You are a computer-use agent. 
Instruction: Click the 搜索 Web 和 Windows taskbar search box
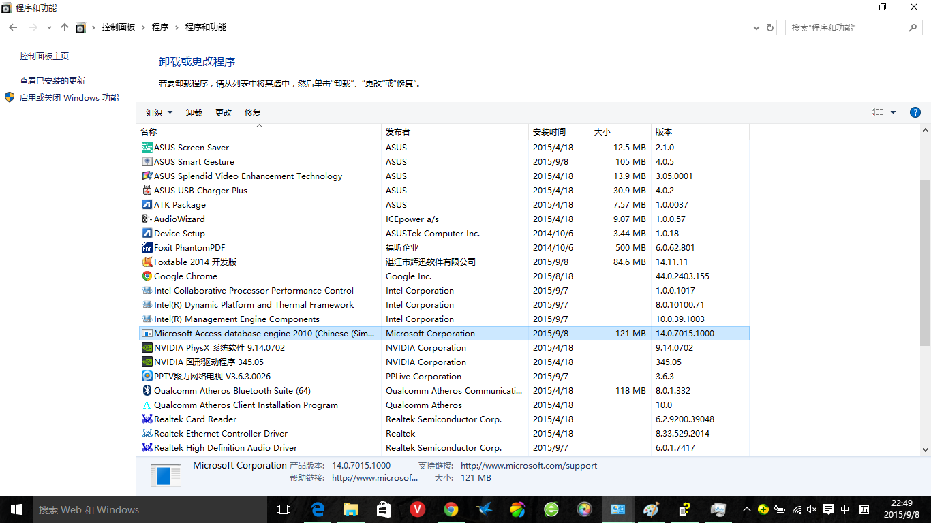150,509
